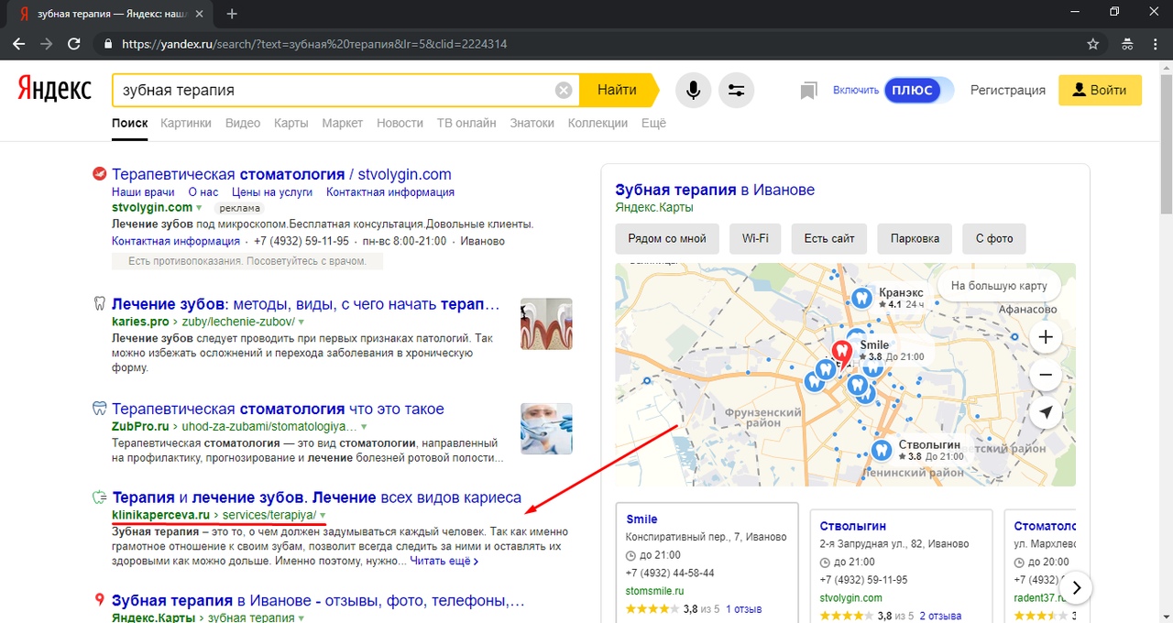
Task: Click the yellow Найти button
Action: click(618, 90)
